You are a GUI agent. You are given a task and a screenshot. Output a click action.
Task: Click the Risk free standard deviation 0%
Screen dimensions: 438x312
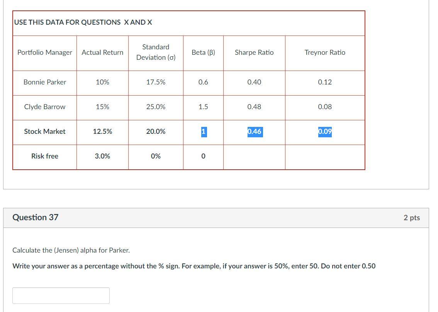coord(156,156)
